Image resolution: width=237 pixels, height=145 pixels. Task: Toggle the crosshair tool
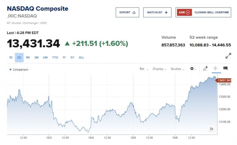click(x=215, y=69)
